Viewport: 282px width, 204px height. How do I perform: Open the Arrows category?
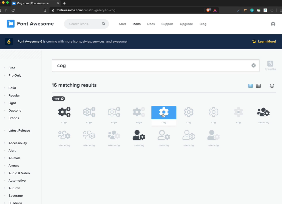(x=14, y=166)
